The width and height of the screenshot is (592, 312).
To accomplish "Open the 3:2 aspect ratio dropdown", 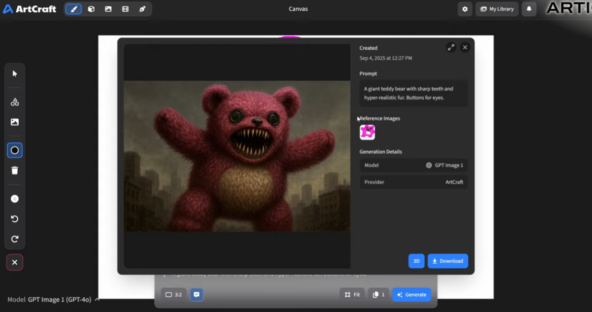I will [x=174, y=295].
